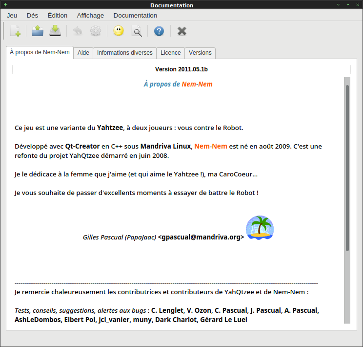Click the toolbar drag handle
The image size is (363, 347).
pos(3,31)
